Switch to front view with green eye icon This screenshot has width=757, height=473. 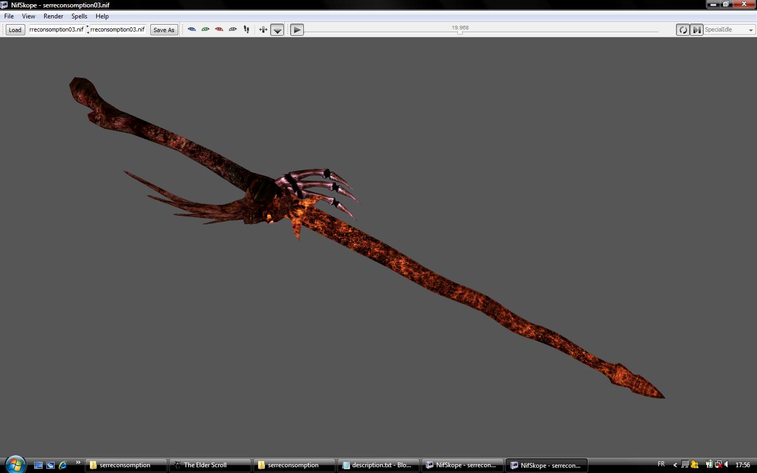point(206,29)
